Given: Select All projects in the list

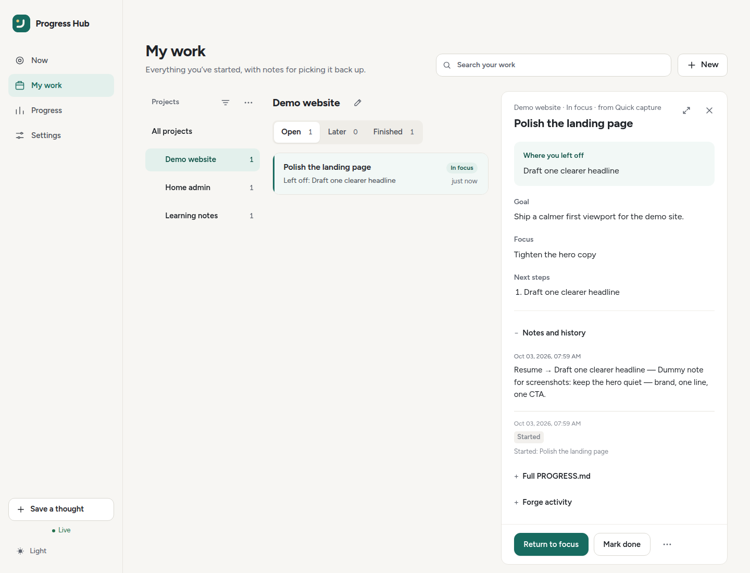Looking at the screenshot, I should (203, 131).
